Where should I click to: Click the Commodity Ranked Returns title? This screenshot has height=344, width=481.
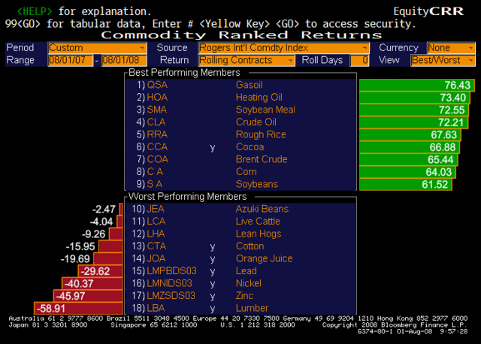[x=241, y=35]
